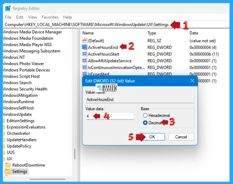The height and width of the screenshot is (184, 233).
Task: Select WindowsMitigation key
Action: [20, 95]
